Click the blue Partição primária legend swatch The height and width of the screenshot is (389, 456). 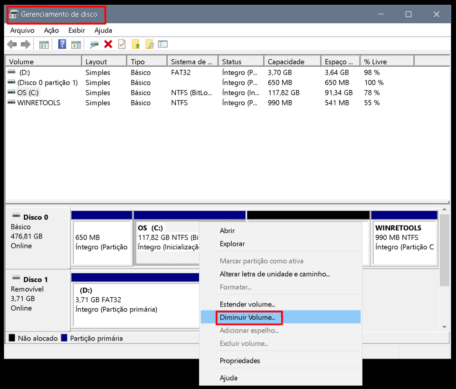(x=64, y=338)
